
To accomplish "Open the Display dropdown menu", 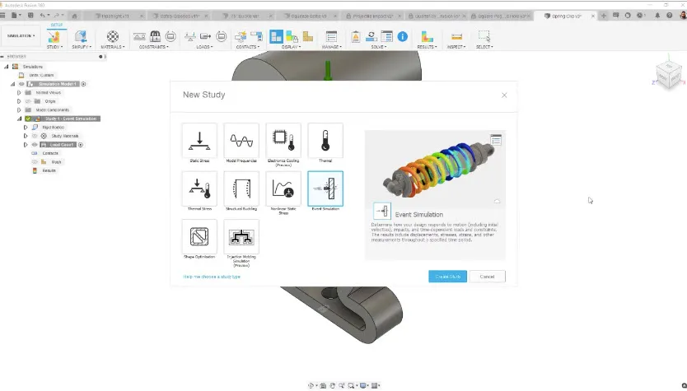I will point(291,47).
